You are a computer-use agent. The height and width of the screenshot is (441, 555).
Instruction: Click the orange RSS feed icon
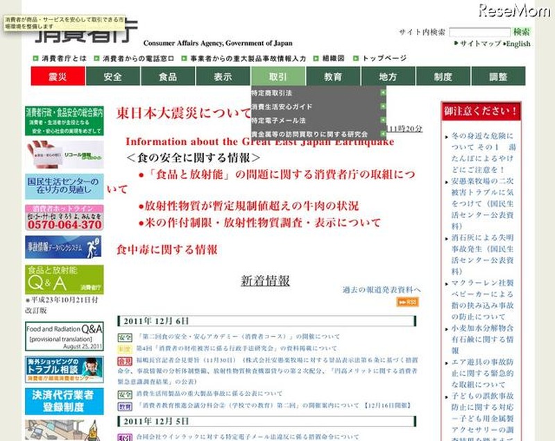[407, 302]
